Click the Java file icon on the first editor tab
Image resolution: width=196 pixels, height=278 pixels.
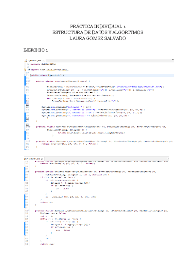pyautogui.click(x=26, y=61)
